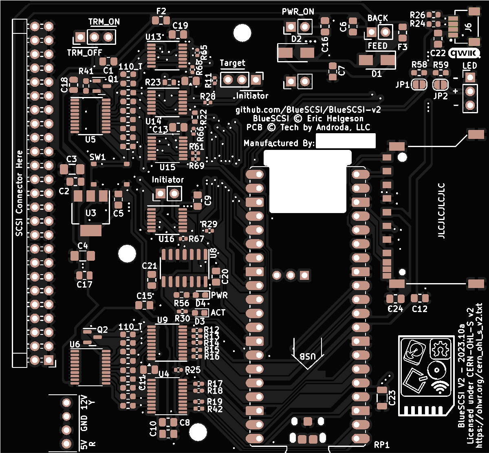
Task: Select the PWR_ON header pads
Action: [297, 27]
